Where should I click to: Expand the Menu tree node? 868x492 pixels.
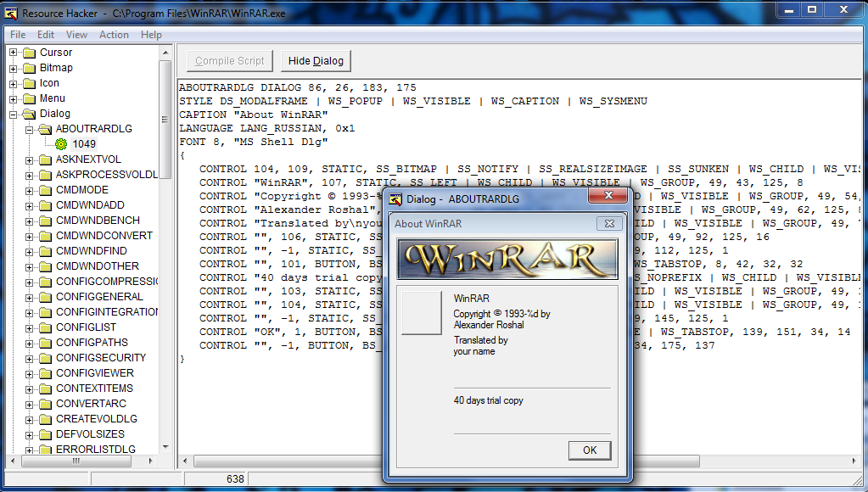[14, 98]
